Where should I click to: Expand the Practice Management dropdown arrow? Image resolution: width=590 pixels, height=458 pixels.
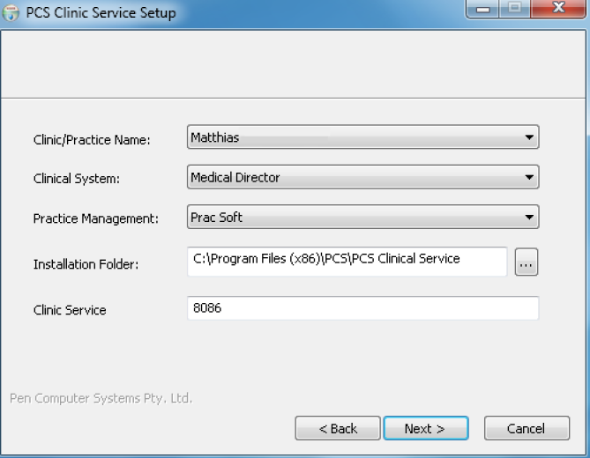pos(529,217)
